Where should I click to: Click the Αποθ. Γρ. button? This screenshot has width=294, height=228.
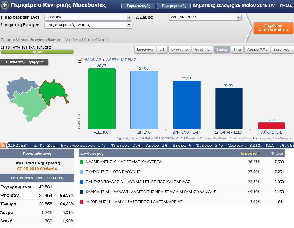point(203,49)
